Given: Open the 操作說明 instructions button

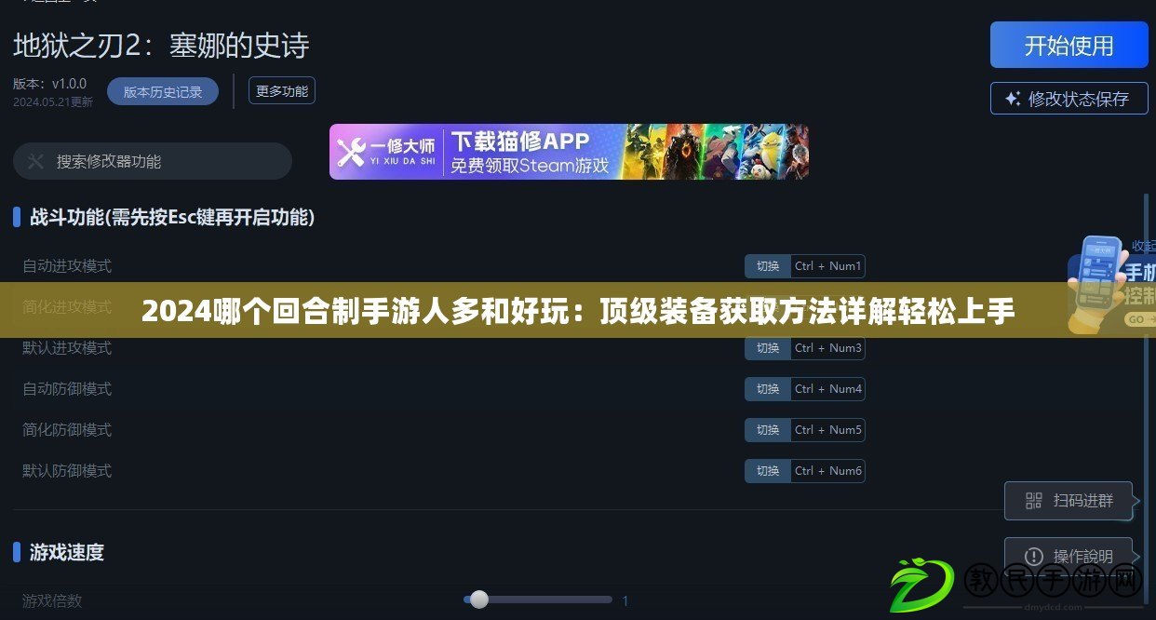Looking at the screenshot, I should click(x=1069, y=556).
